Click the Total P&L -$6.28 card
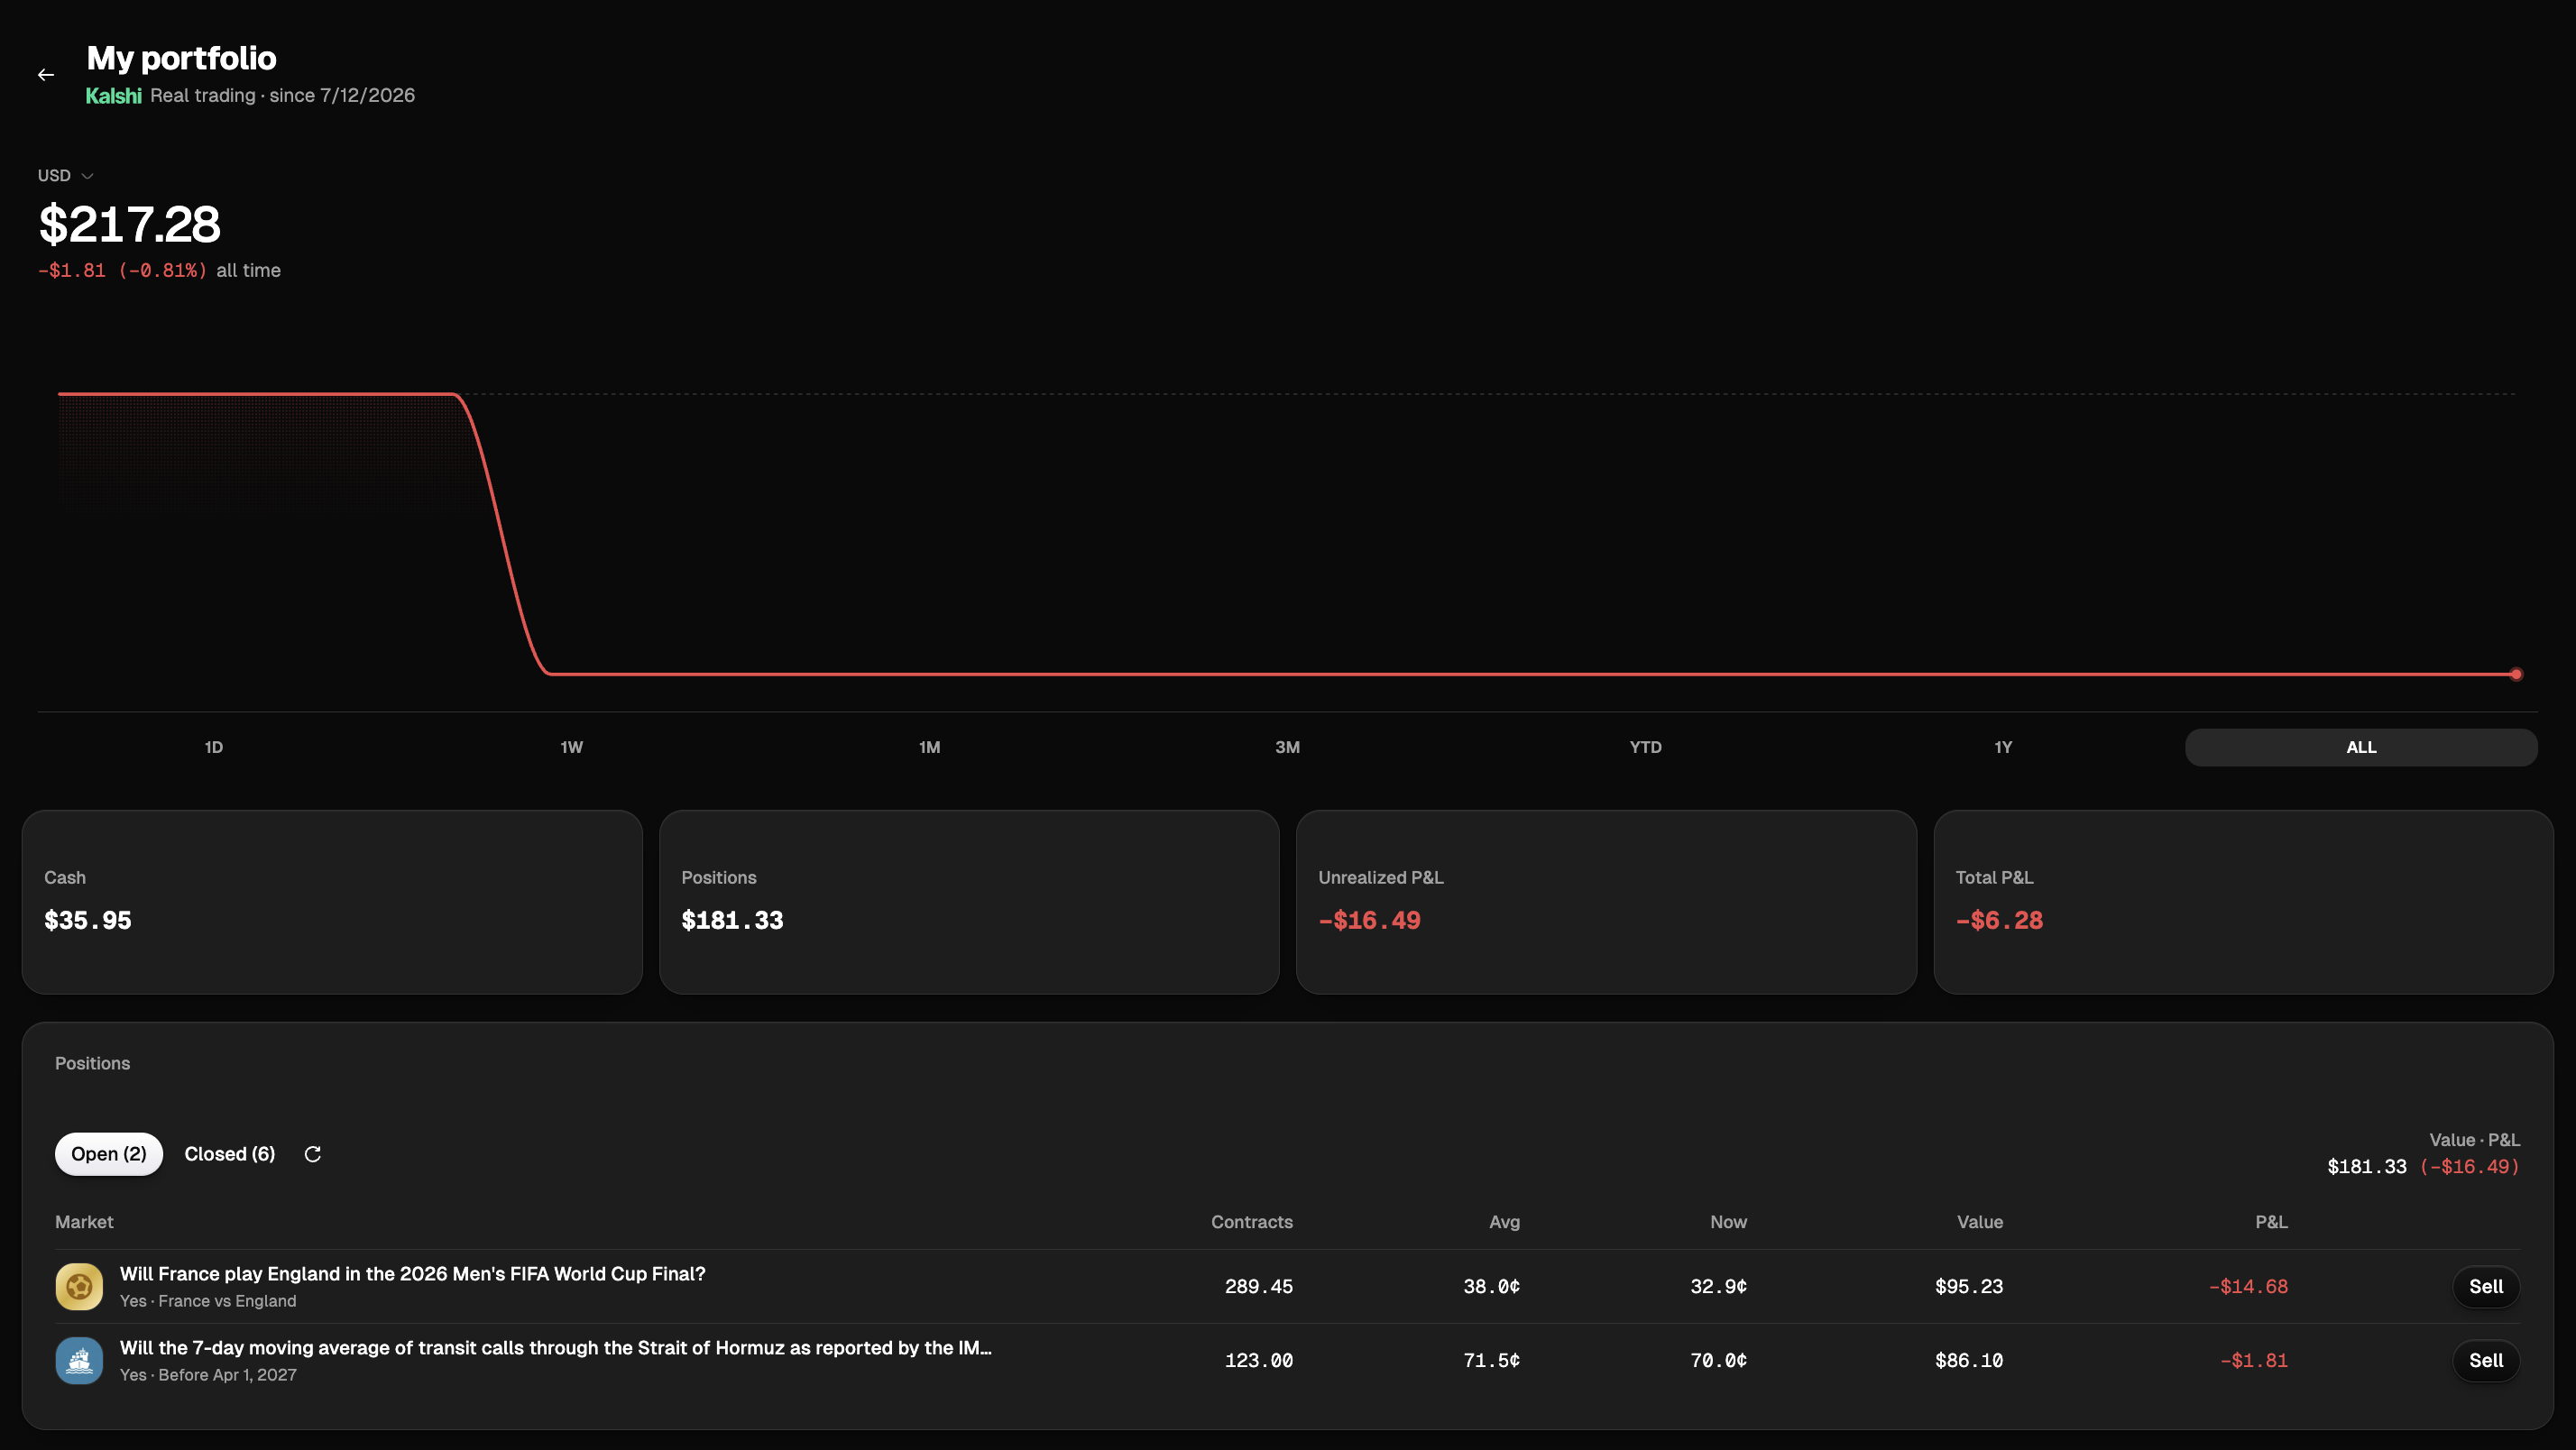 click(x=2243, y=902)
